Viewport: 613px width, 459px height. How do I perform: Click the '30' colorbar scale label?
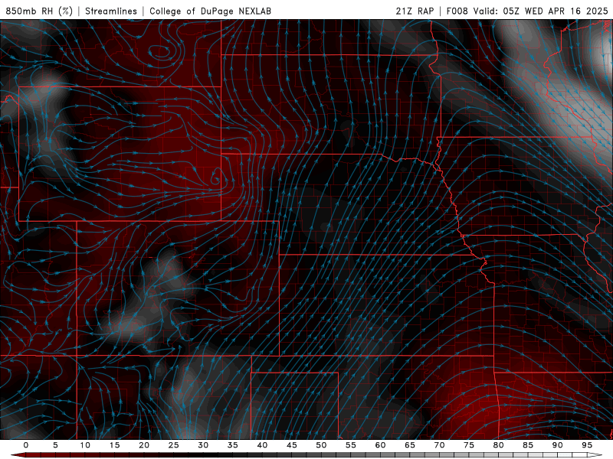click(203, 445)
